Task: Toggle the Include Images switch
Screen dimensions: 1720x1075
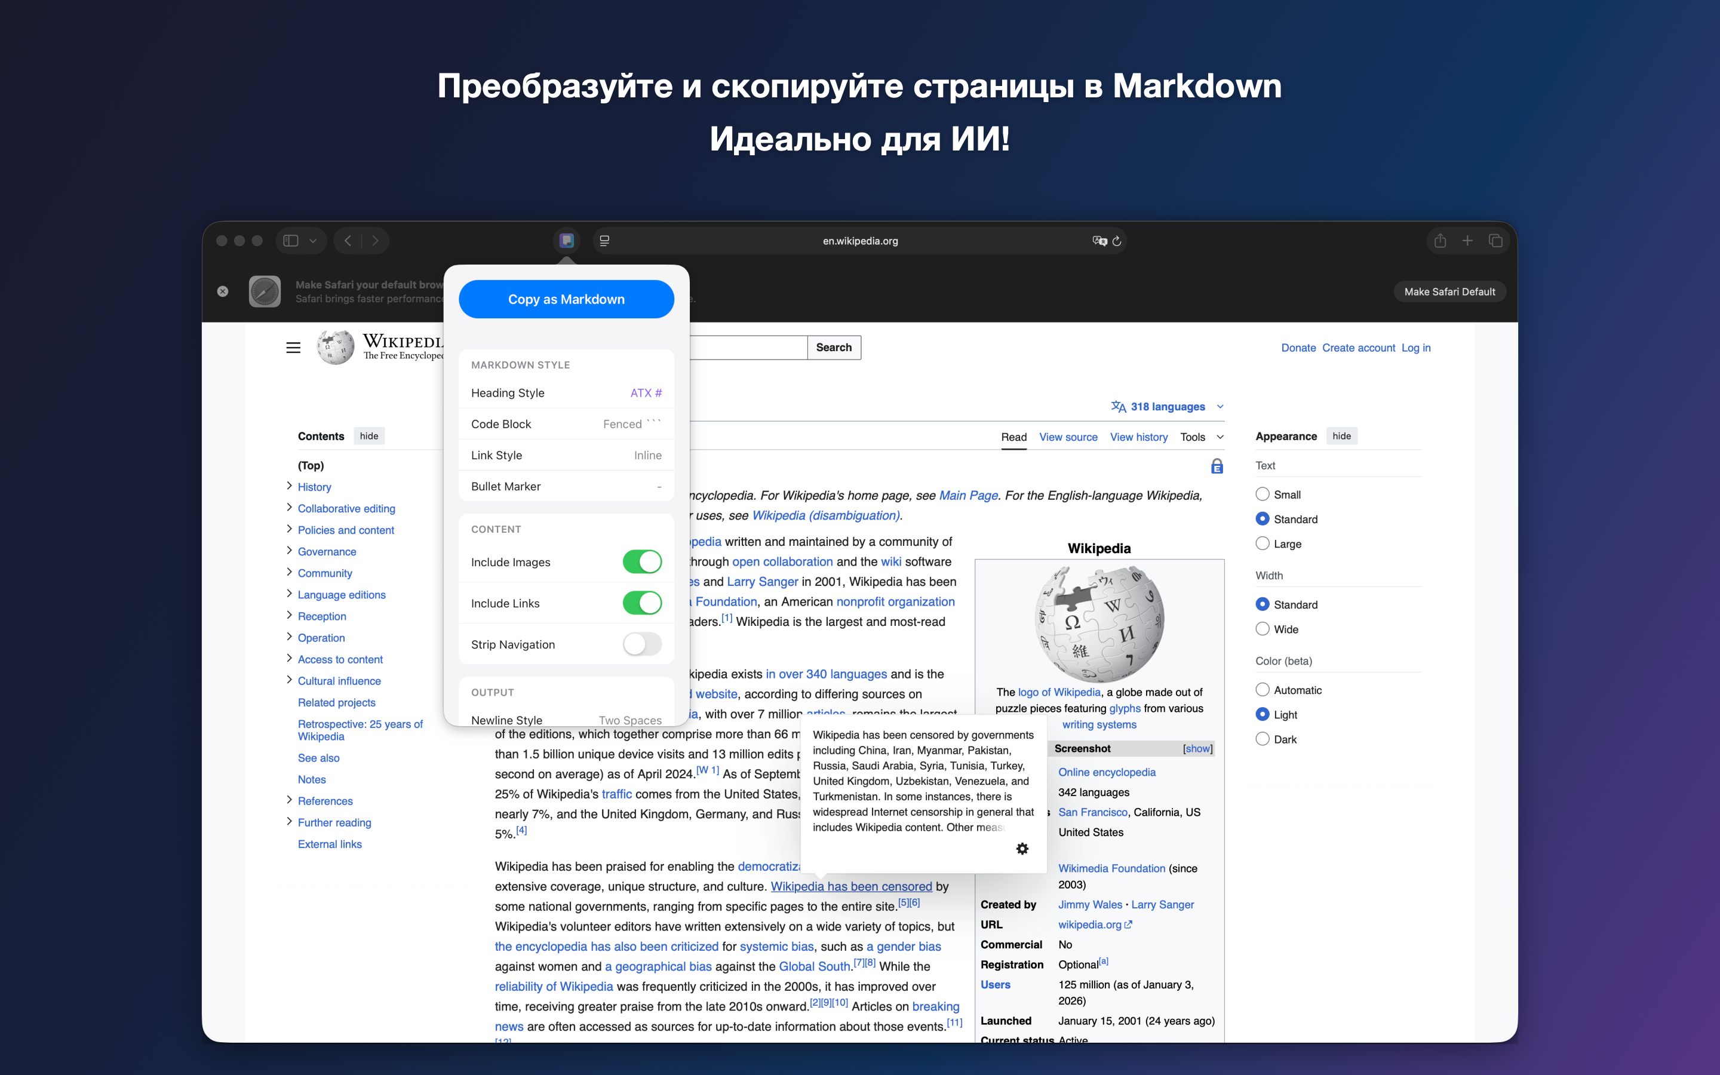Action: click(x=642, y=561)
